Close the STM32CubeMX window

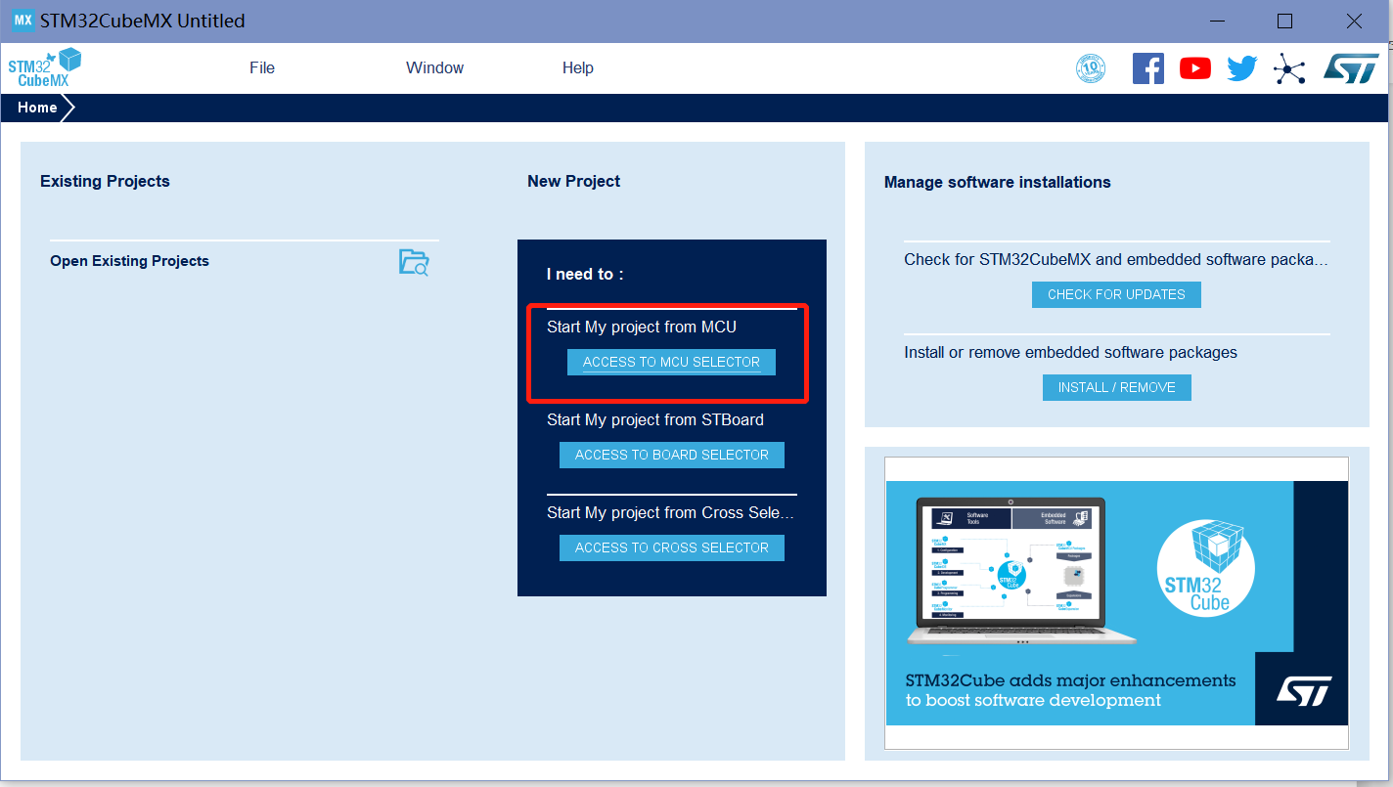click(x=1354, y=21)
